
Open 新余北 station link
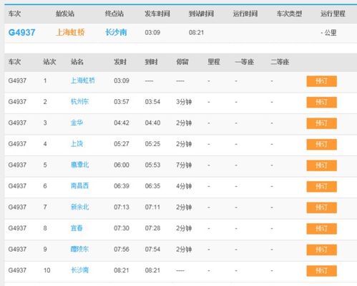pos(79,207)
